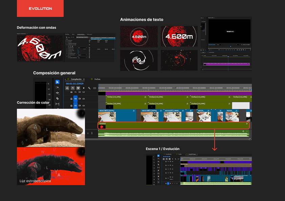The width and height of the screenshot is (285, 201).
Task: Select the 00357.MTS video clip thumbnail
Action: (x=107, y=117)
